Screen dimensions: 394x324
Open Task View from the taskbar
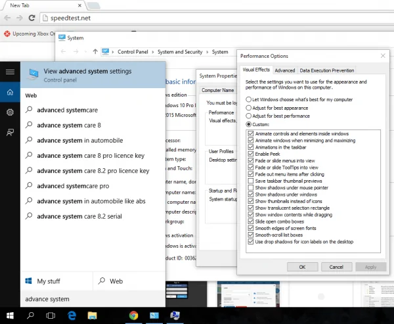pos(51,315)
